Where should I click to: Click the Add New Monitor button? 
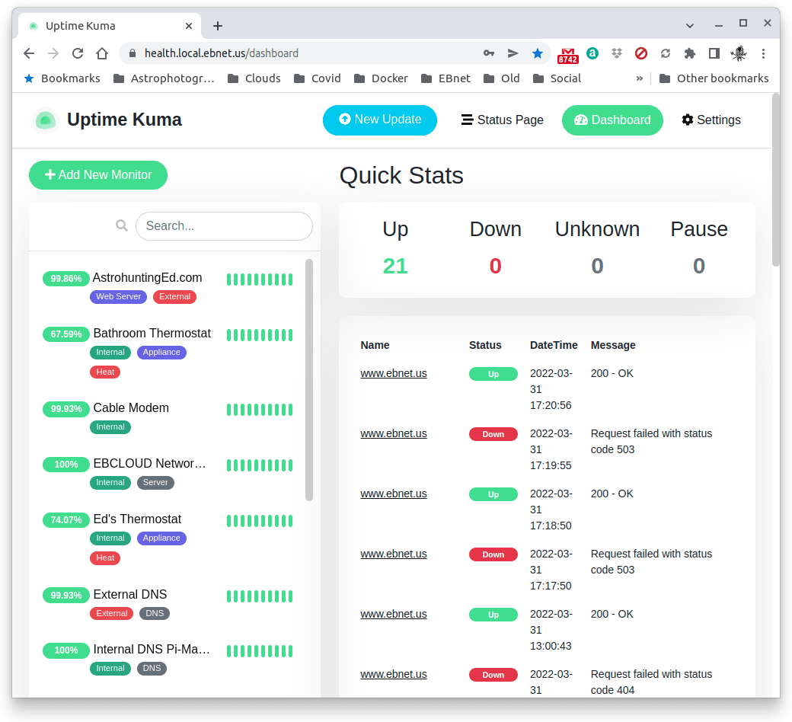pyautogui.click(x=97, y=175)
